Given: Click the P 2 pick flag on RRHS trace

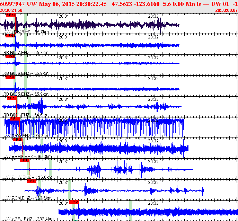Looking at the screenshot, I should tap(18, 140).
